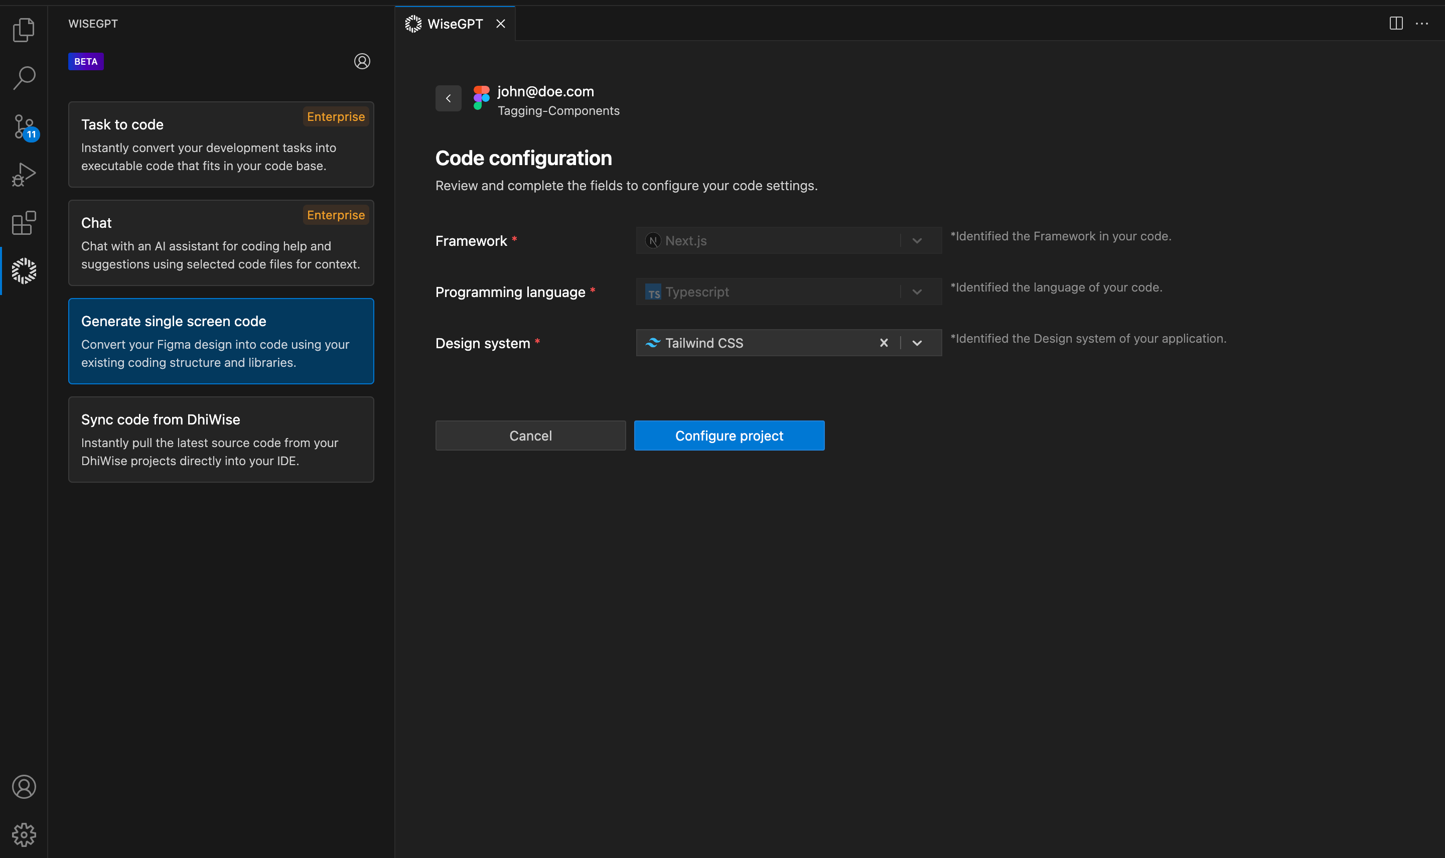
Task: Click the BETA badge
Action: pyautogui.click(x=85, y=61)
